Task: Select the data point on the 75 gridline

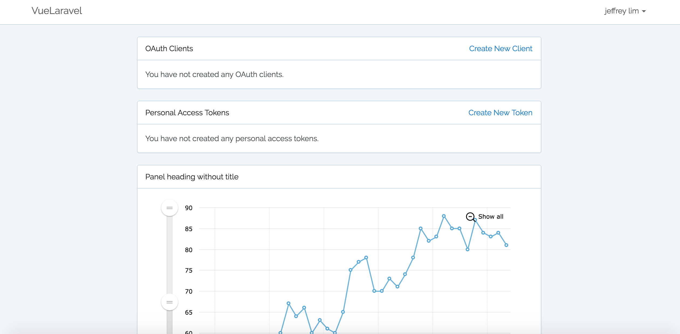Action: pos(351,270)
